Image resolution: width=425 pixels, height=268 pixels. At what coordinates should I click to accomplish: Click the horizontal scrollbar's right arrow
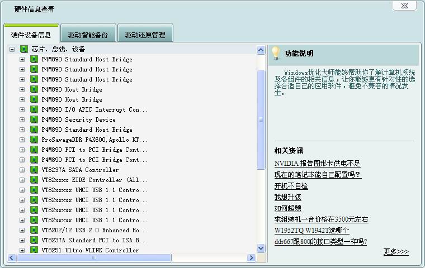(251, 258)
